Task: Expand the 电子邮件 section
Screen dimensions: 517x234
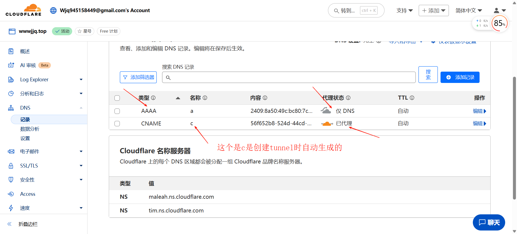Action: [x=81, y=151]
